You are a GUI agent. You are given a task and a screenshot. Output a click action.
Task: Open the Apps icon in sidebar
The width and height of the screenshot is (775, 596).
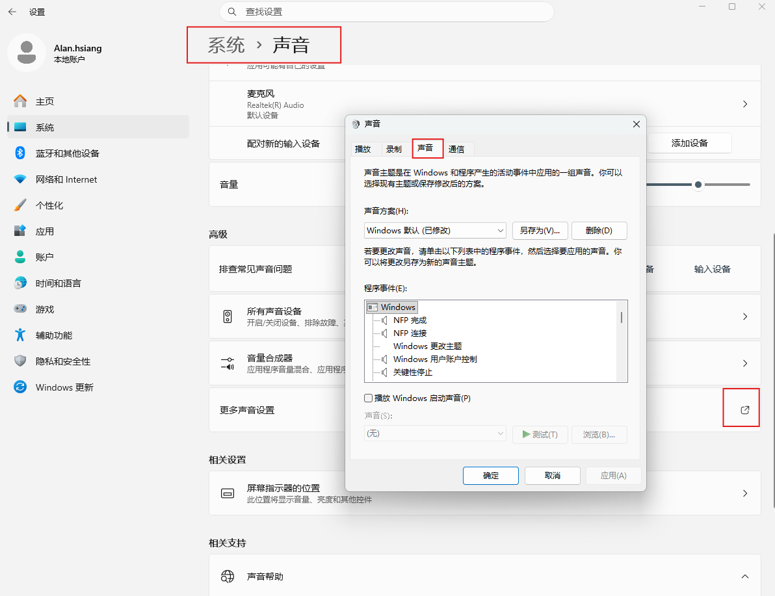[20, 231]
